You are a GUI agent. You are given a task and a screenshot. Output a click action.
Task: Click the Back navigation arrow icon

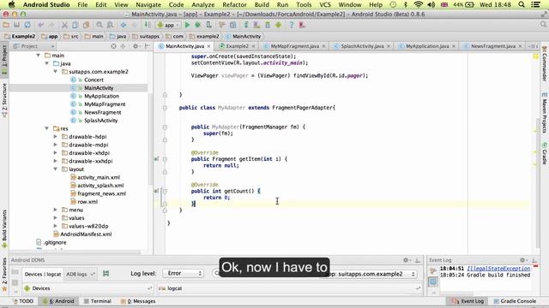coord(124,25)
